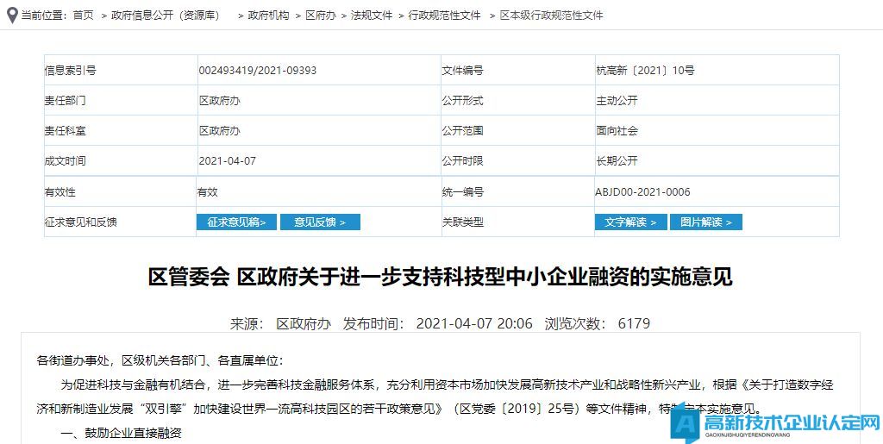This screenshot has height=444, width=883.
Task: Click the 高新技术企业认定网 watermark text
Action: (791, 422)
